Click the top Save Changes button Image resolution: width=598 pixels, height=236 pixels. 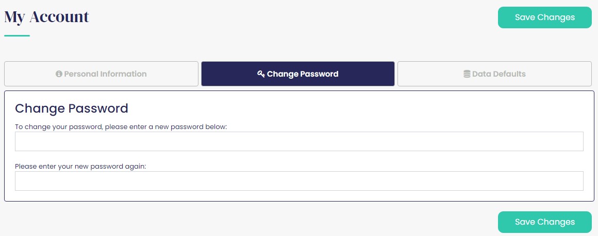[544, 17]
